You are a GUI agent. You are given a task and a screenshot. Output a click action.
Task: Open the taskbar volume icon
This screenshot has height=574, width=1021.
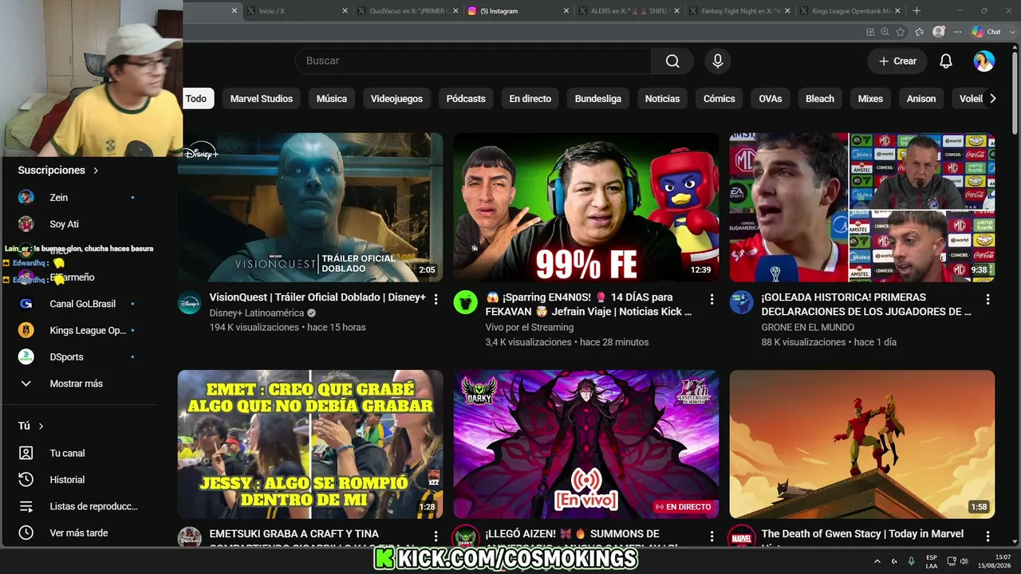coord(964,561)
